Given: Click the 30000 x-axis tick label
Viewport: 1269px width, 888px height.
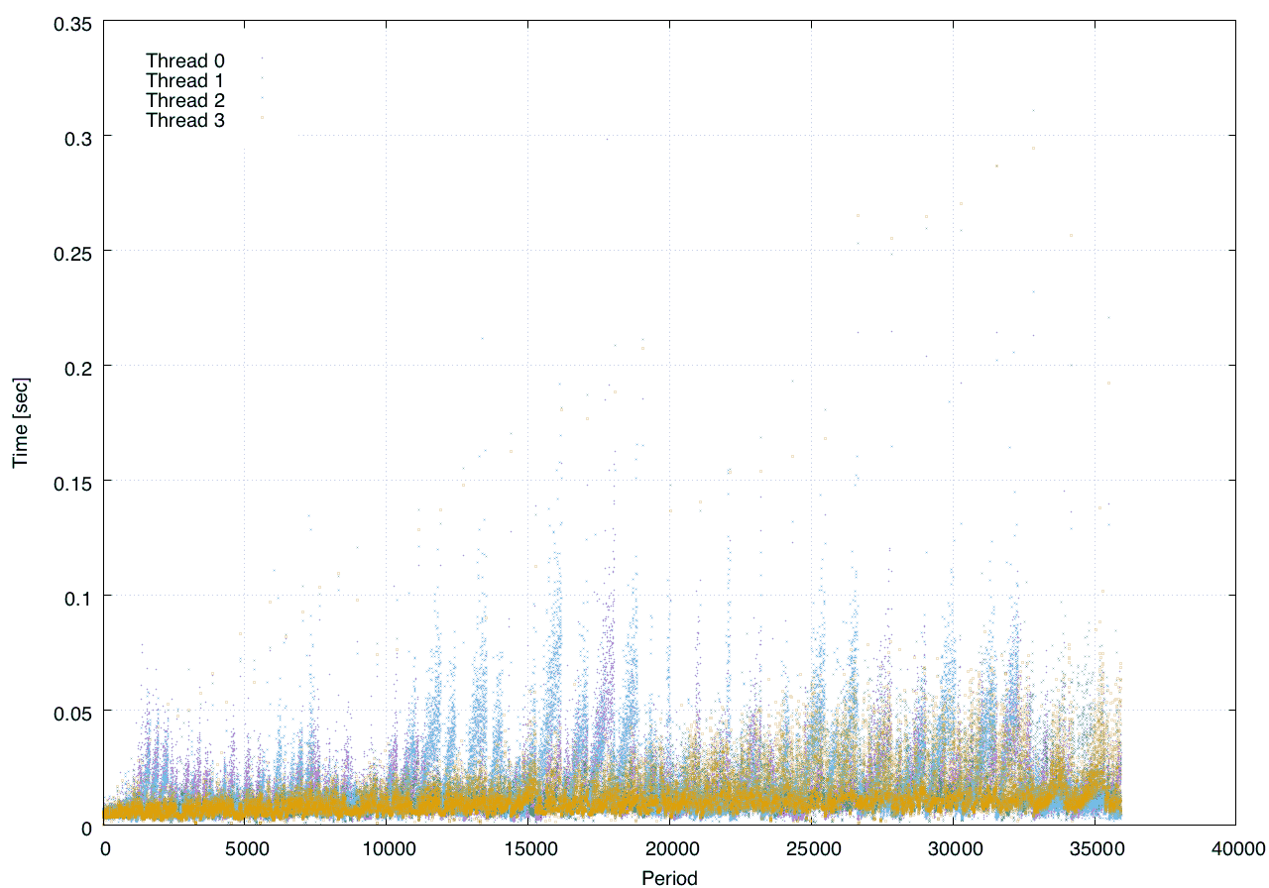Looking at the screenshot, I should point(953,848).
